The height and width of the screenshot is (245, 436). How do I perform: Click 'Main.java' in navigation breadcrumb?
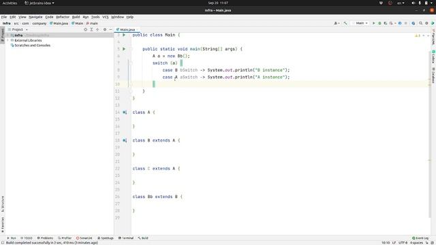(x=59, y=23)
